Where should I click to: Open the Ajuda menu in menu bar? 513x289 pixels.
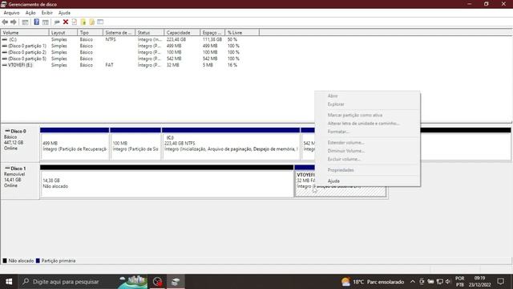pos(64,13)
